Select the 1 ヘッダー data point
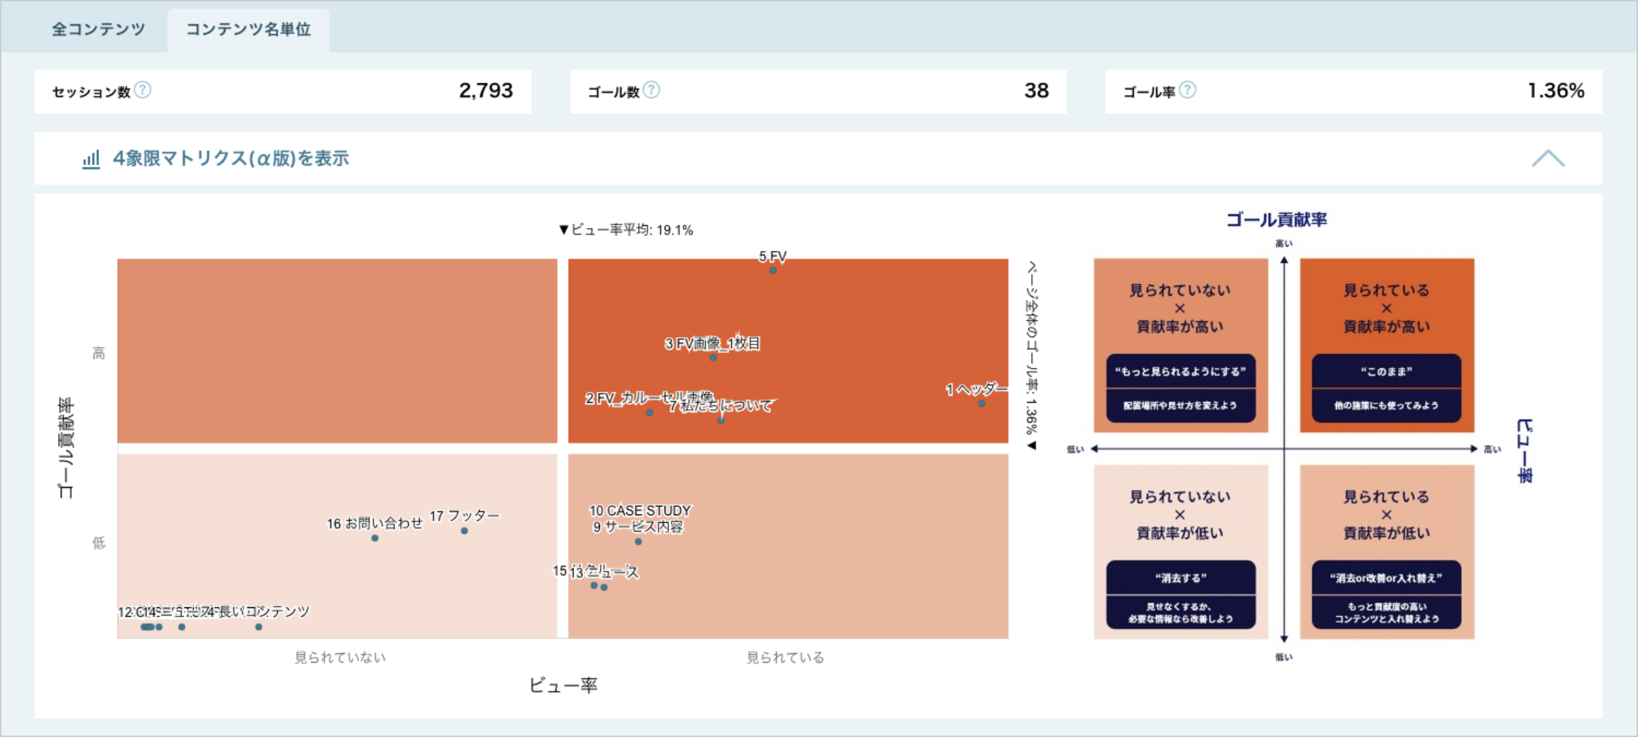Screen dimensions: 1638x737 coord(981,403)
